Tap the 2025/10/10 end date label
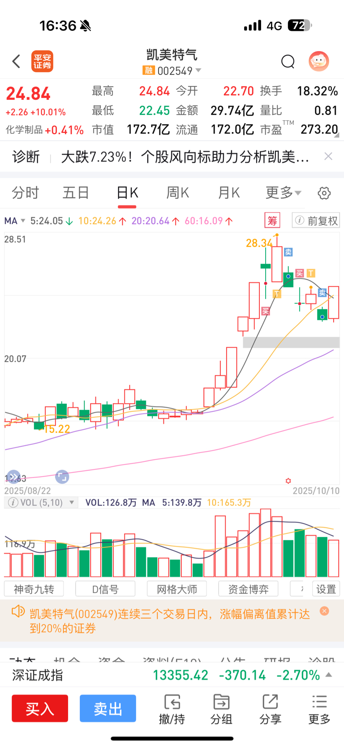 (x=316, y=491)
